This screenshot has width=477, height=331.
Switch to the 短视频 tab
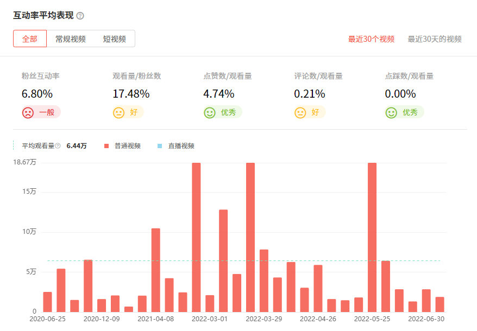[x=113, y=39]
